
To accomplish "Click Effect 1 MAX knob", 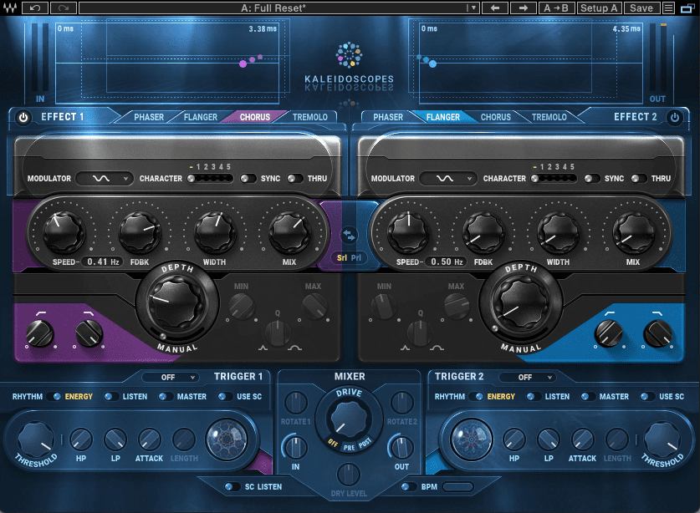I will (314, 307).
